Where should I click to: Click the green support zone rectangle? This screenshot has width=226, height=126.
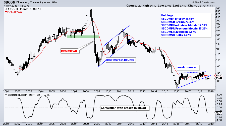83,37
